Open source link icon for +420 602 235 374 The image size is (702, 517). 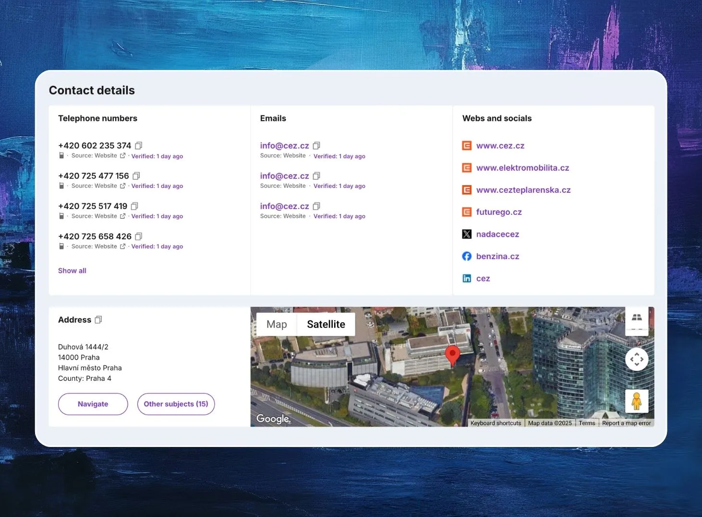[123, 156]
